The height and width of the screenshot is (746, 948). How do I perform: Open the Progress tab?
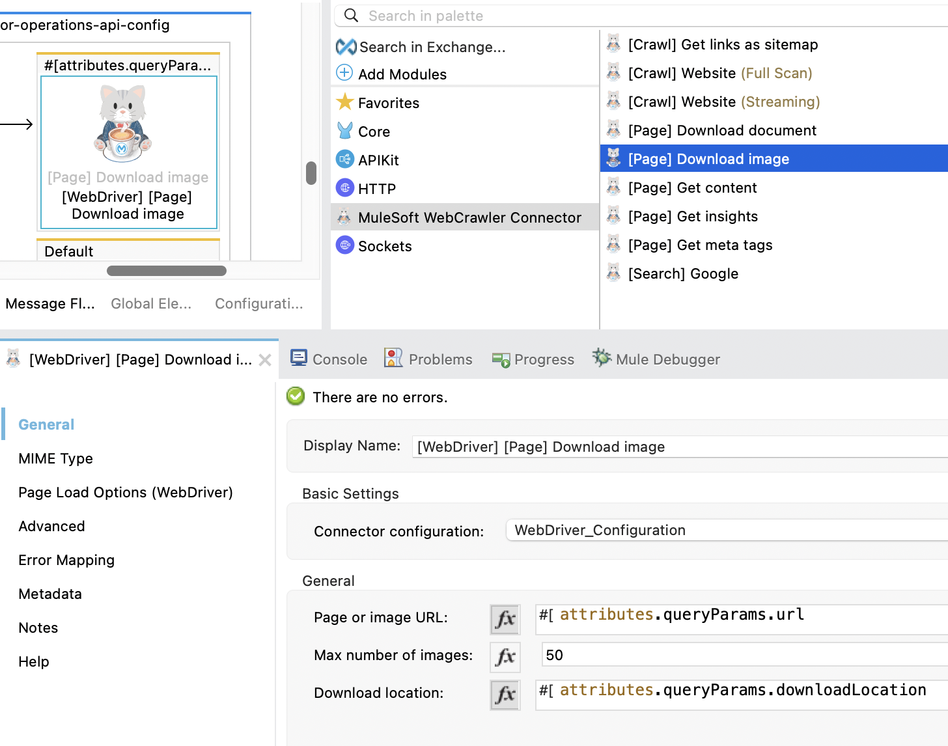pyautogui.click(x=533, y=359)
